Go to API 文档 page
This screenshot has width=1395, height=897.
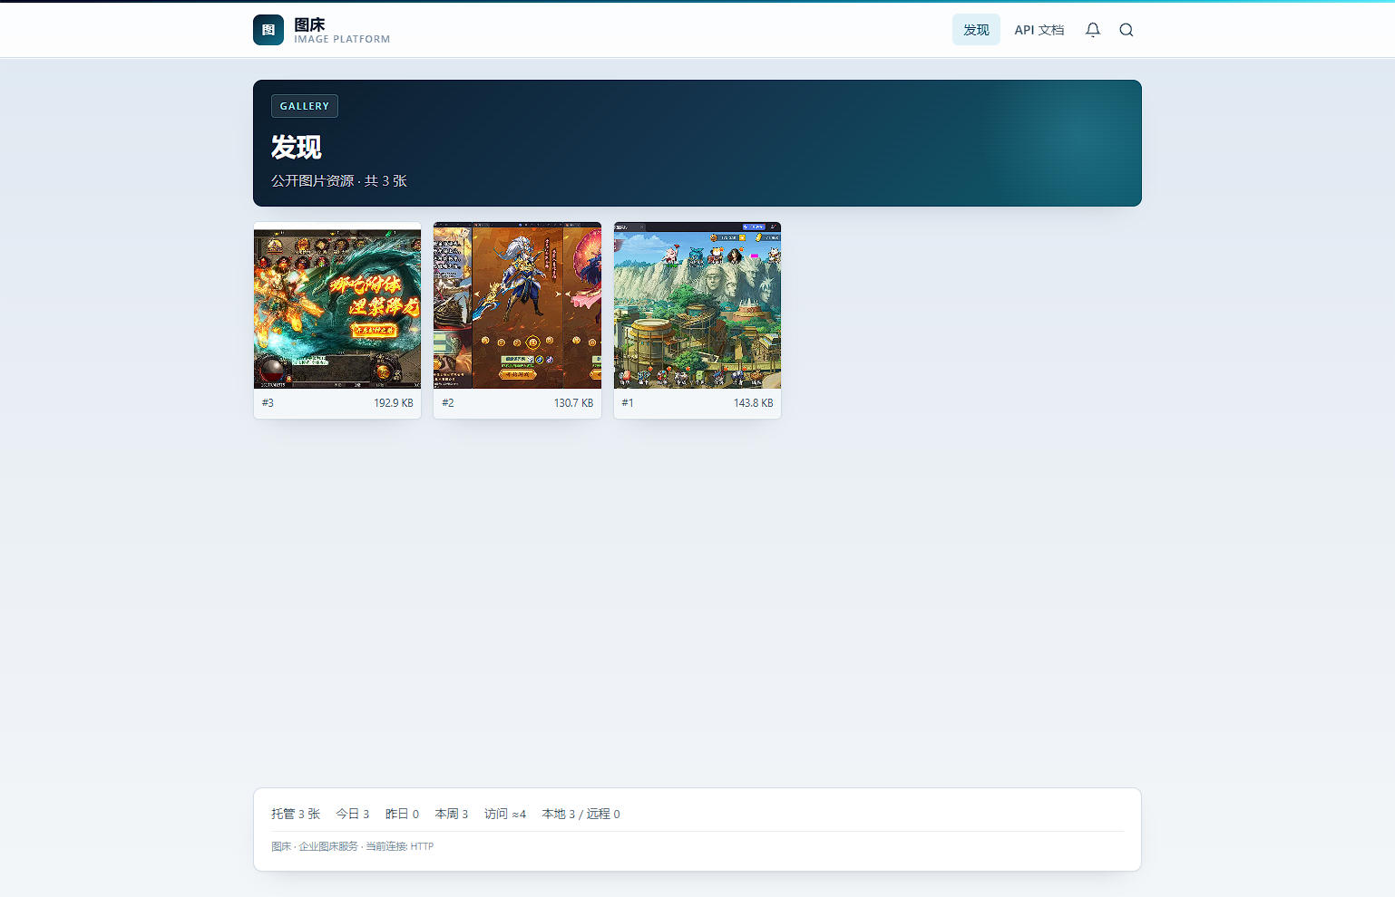pos(1039,30)
